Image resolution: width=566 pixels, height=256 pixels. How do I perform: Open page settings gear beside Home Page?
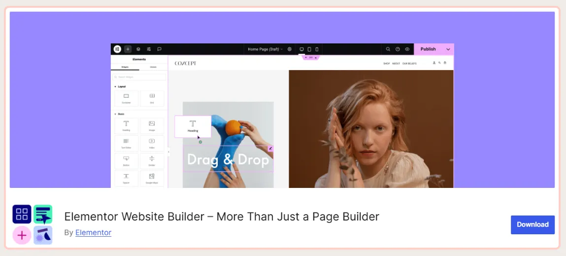(x=290, y=49)
